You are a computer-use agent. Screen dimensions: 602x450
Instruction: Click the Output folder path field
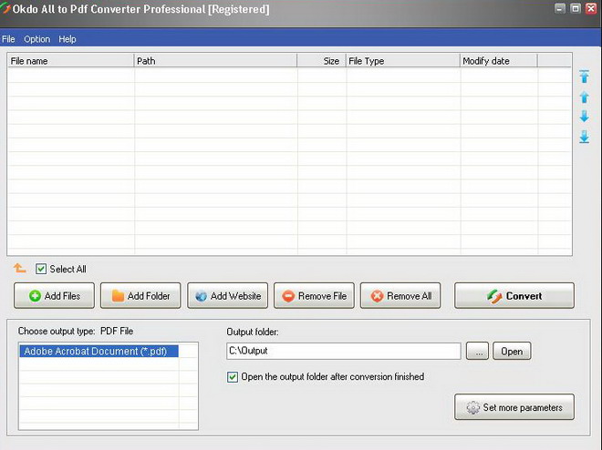pos(344,351)
